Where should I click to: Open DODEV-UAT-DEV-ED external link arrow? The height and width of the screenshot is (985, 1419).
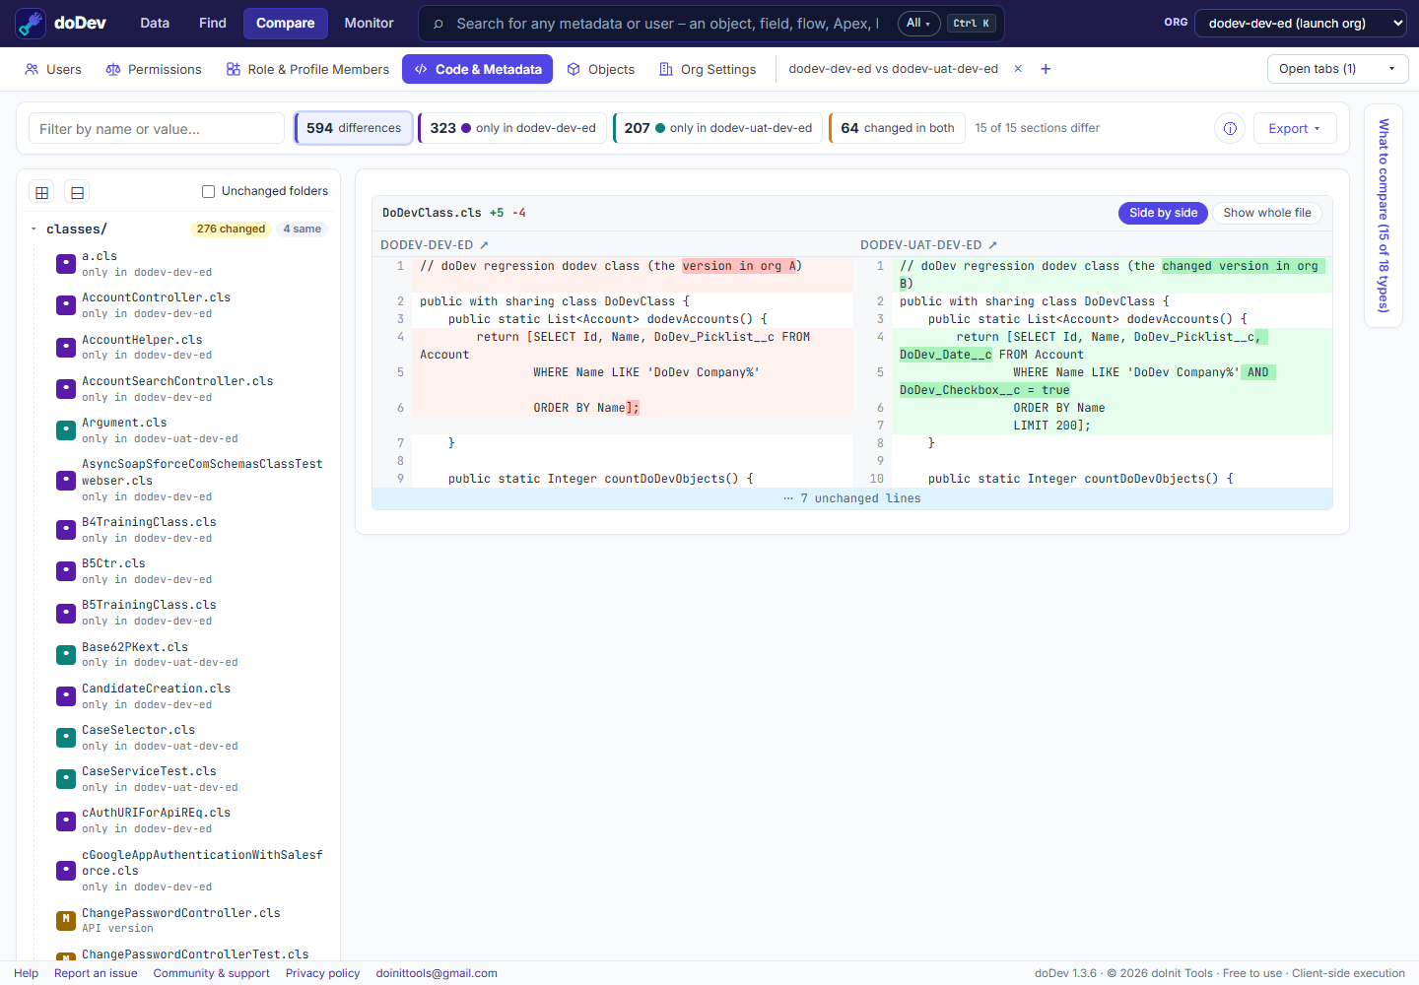coord(992,245)
